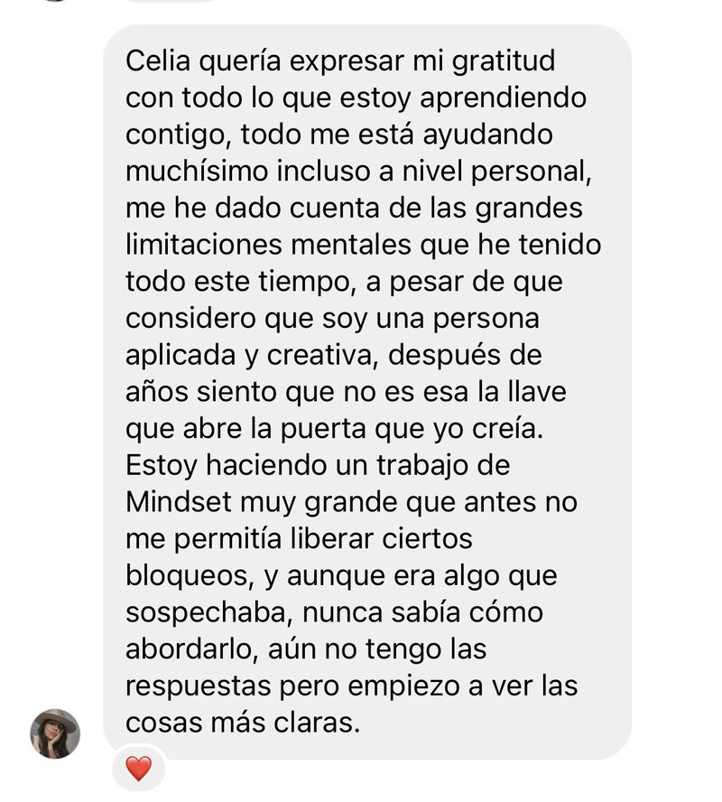Open the sender's profile picture avatar
This screenshot has width=722, height=802.
coord(55,733)
